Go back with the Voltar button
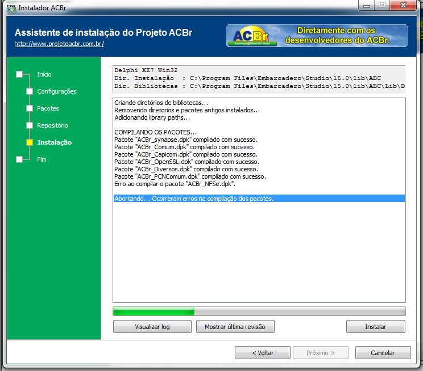The width and height of the screenshot is (423, 371). coord(263,353)
